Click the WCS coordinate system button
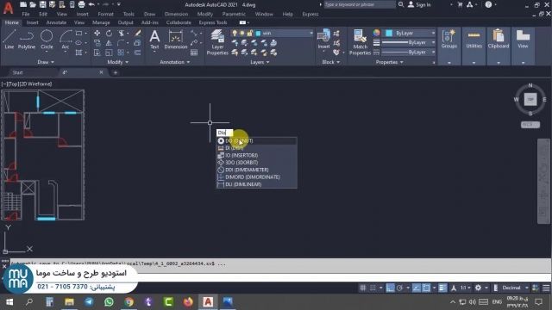Image resolution: width=552 pixels, height=310 pixels. click(x=530, y=124)
